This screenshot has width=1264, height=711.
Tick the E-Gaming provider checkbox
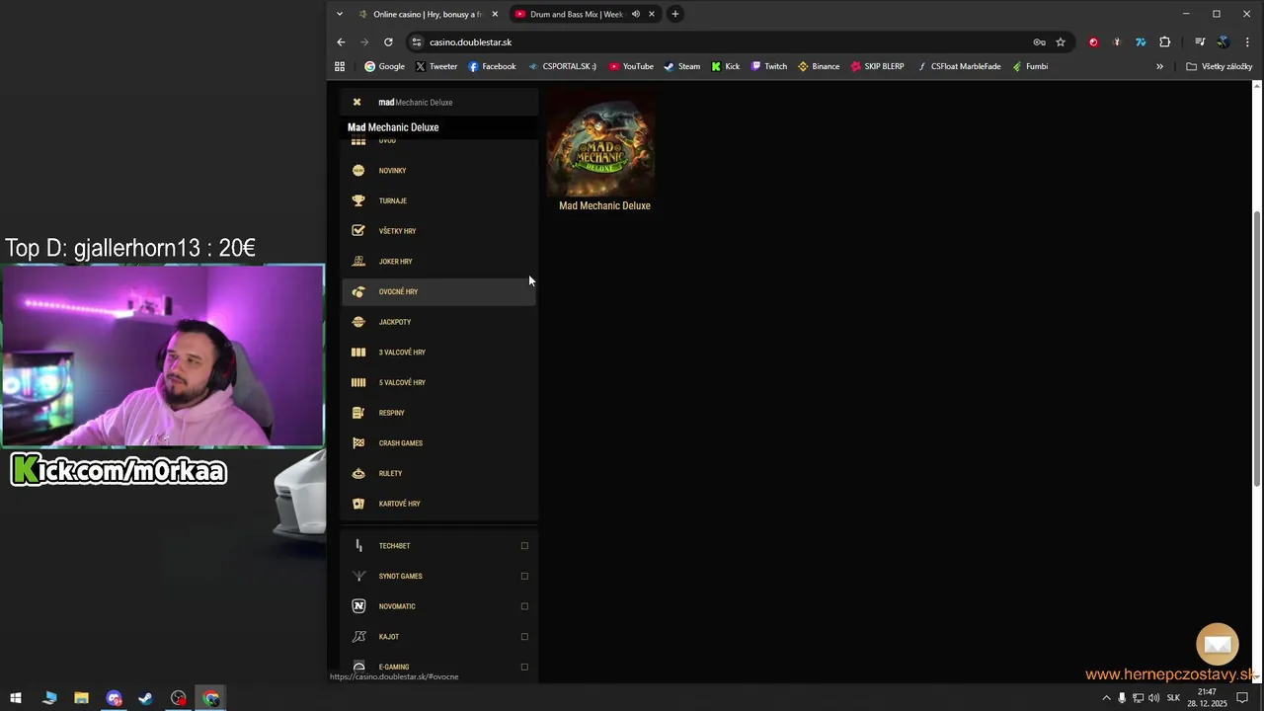coord(524,667)
